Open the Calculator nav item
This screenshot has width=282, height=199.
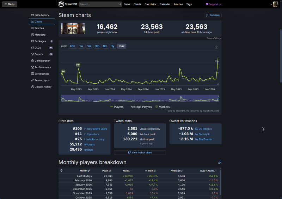click(x=151, y=4)
